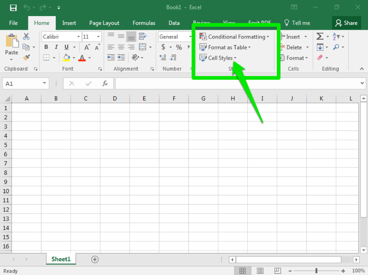
Task: Set middle vertical alignment
Action: click(121, 36)
